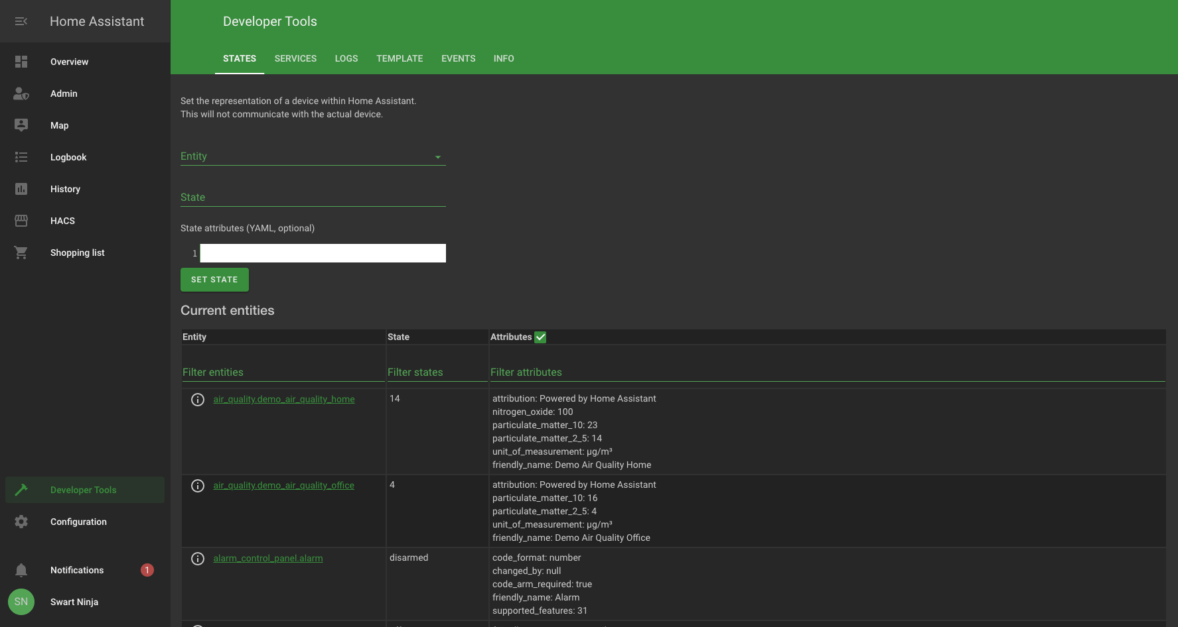Expand the Entity dropdown arrow
Viewport: 1178px width, 627px height.
(438, 157)
